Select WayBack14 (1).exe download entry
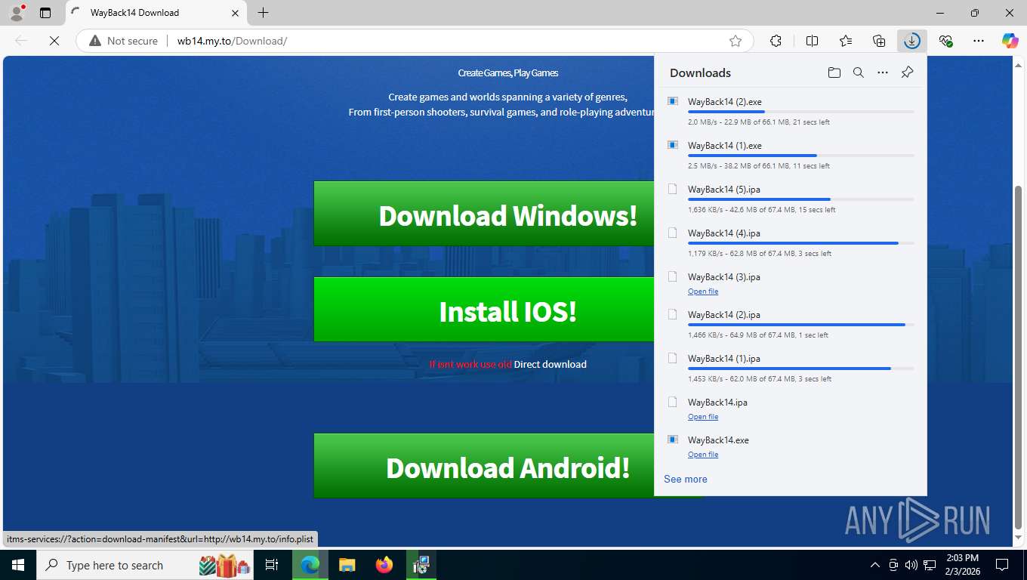This screenshot has height=580, width=1027. coord(790,154)
